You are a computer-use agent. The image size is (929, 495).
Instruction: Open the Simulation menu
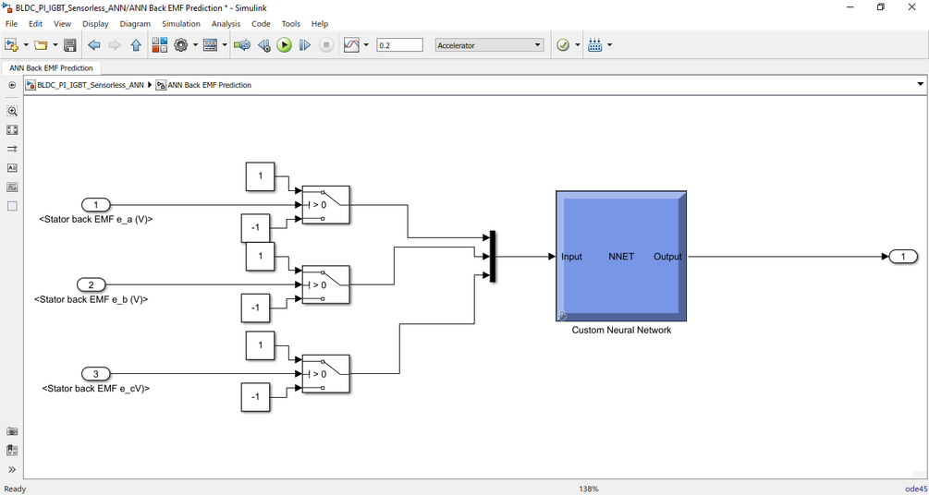pyautogui.click(x=180, y=24)
